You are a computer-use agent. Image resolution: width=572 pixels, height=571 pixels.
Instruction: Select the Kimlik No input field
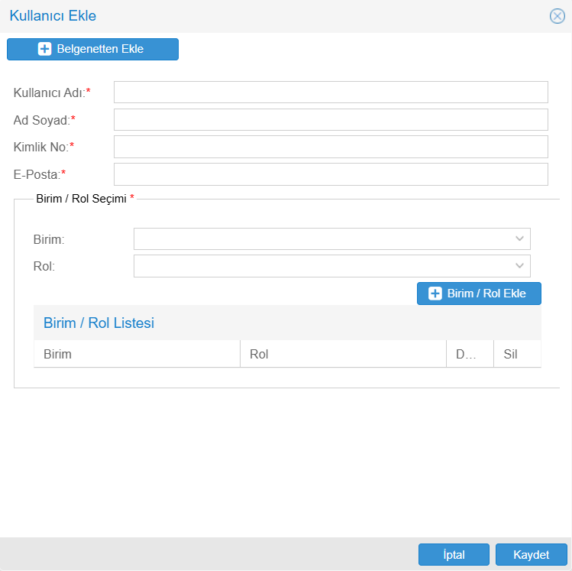pyautogui.click(x=330, y=147)
